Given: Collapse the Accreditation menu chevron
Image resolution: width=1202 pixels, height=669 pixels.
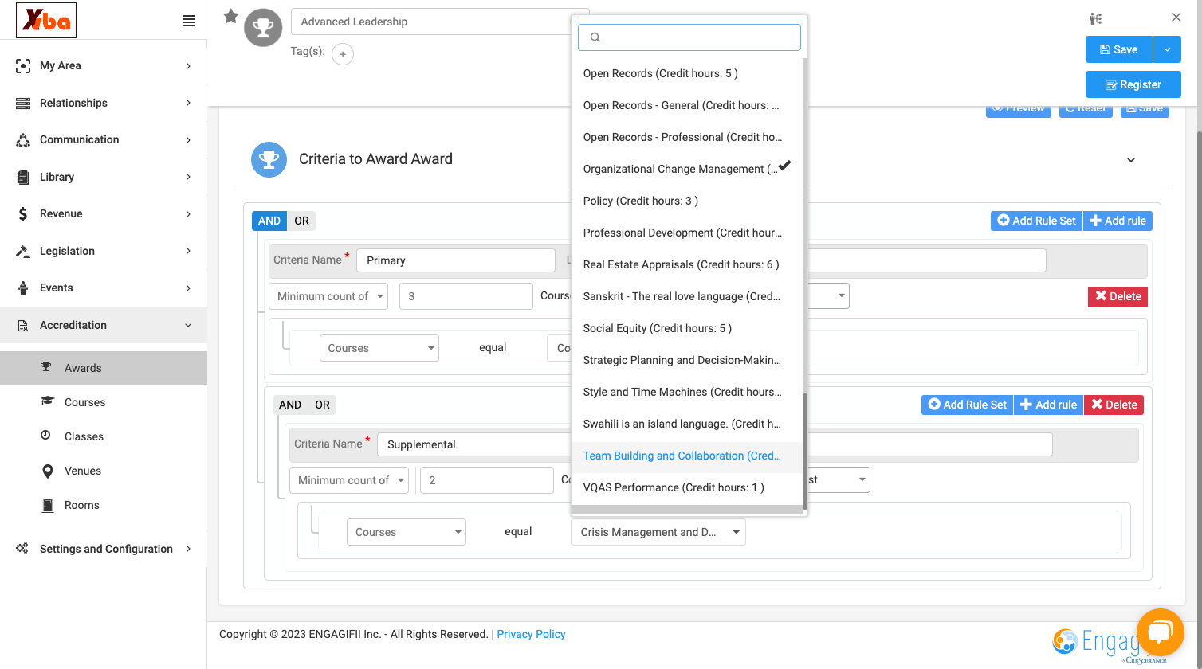Looking at the screenshot, I should (189, 325).
